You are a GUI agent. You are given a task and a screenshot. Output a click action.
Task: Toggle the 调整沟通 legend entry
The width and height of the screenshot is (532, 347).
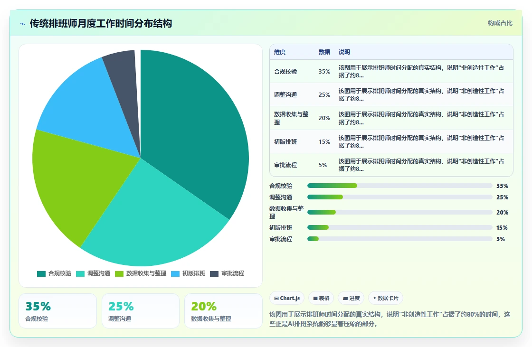pyautogui.click(x=93, y=273)
